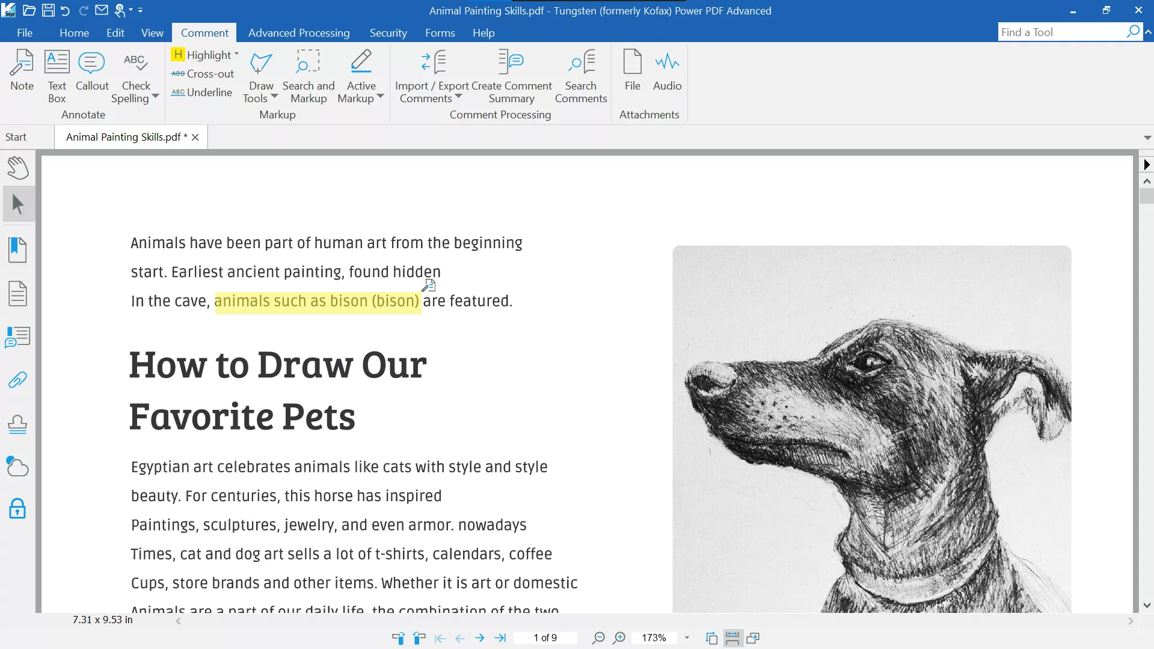The height and width of the screenshot is (649, 1154).
Task: Expand the Draw Tools dropdown
Action: [274, 96]
